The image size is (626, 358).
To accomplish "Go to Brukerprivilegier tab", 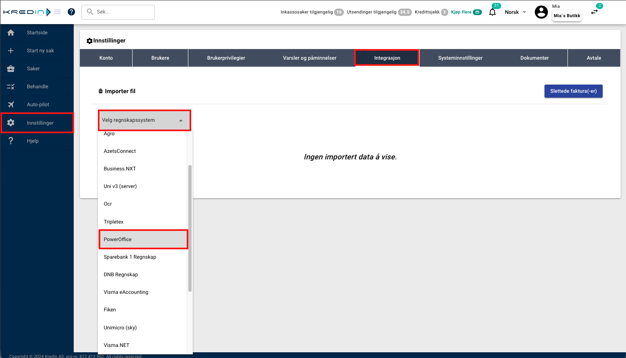I will [226, 58].
